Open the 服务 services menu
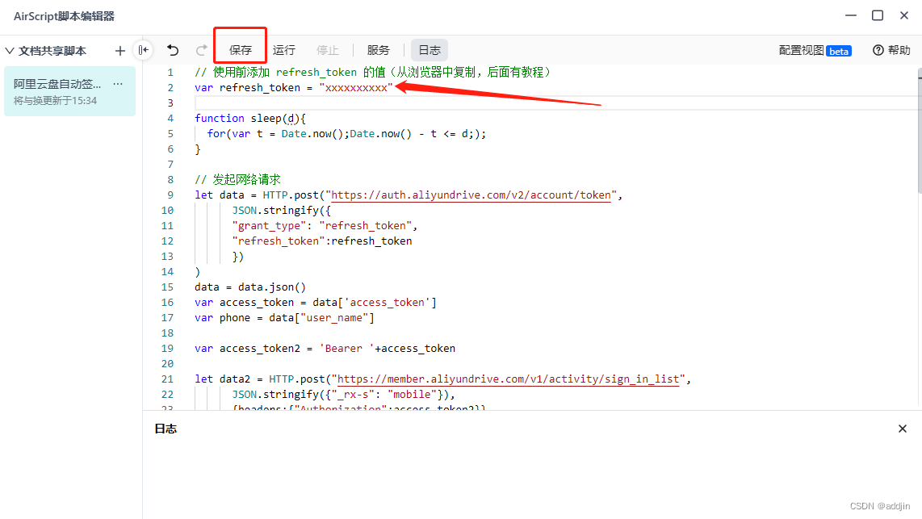This screenshot has width=922, height=519. [x=378, y=50]
